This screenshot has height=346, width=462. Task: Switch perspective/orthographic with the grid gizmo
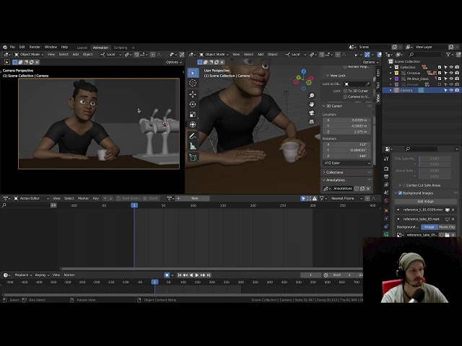pyautogui.click(x=311, y=121)
